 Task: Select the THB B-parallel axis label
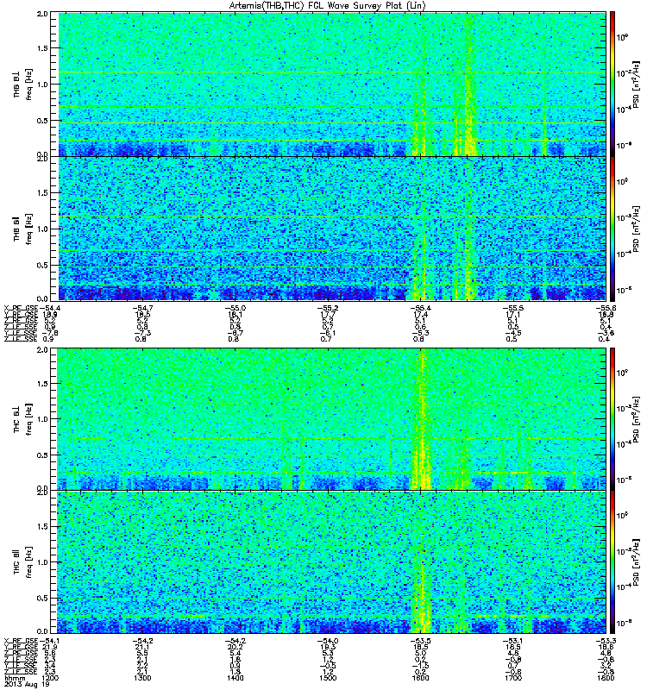tap(16, 229)
